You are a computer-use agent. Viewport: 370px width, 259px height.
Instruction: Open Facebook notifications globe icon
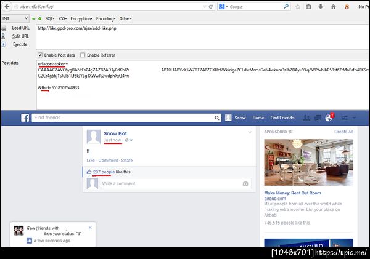point(329,118)
